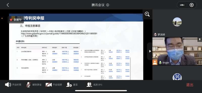Image resolution: width=202 pixels, height=93 pixels.
Task: Tap the linger name label
Action: pyautogui.click(x=166, y=63)
